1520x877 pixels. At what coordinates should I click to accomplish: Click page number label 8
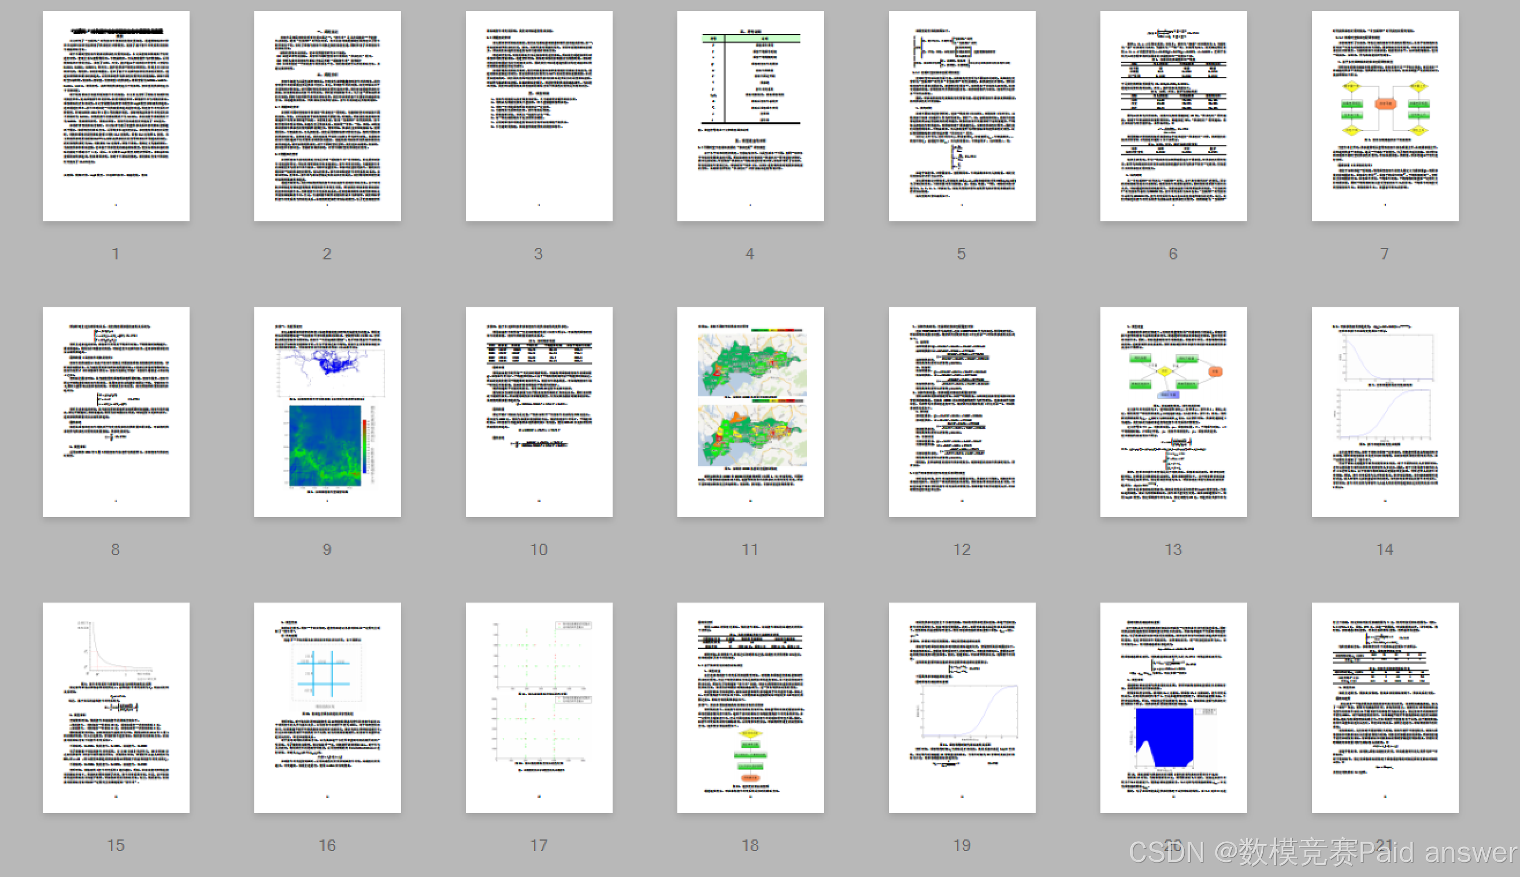point(116,549)
